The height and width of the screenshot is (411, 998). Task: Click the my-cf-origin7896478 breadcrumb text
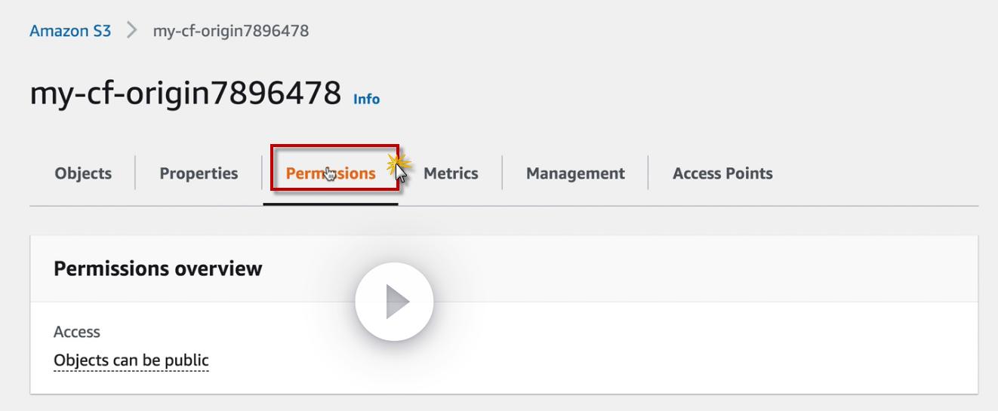point(231,31)
